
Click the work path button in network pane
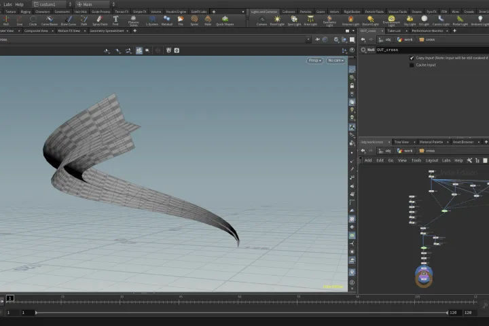[x=405, y=151]
